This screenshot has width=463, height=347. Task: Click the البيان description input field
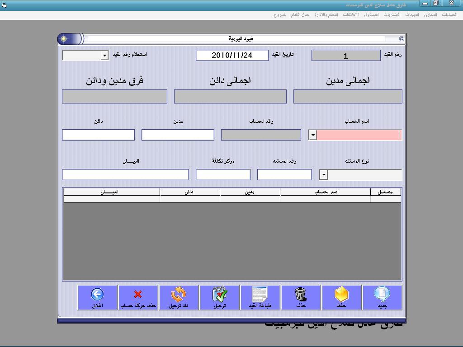click(x=126, y=175)
